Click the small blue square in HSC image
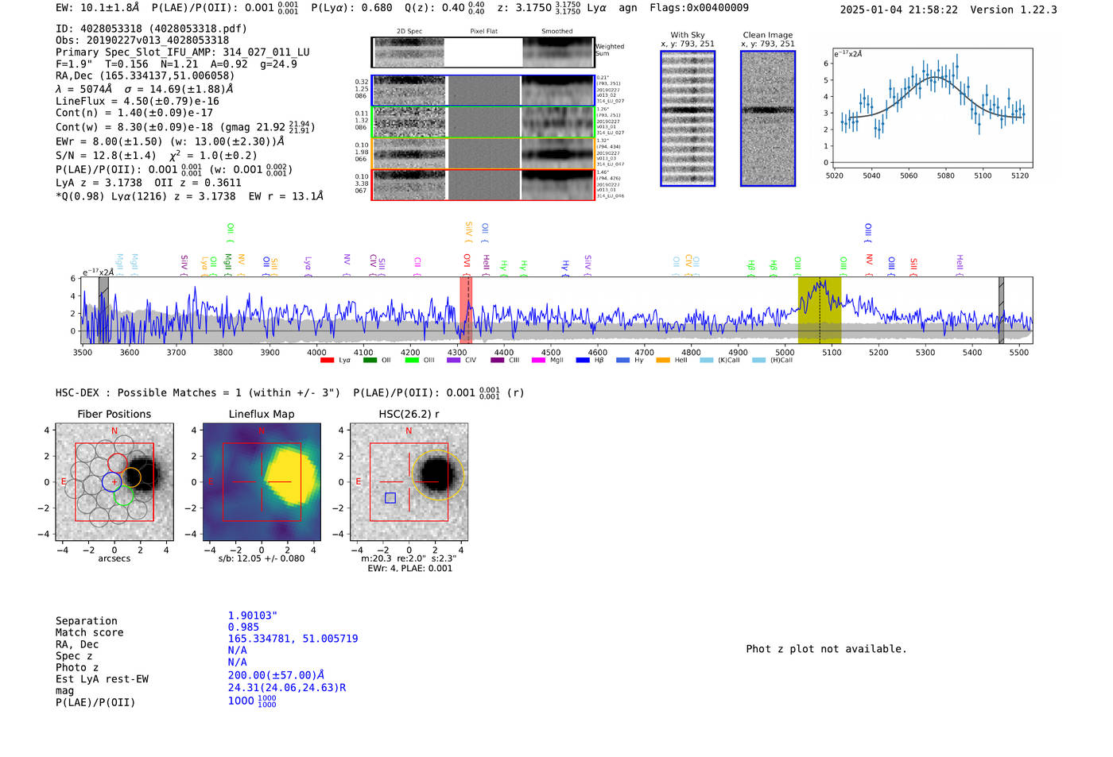Image resolution: width=1113 pixels, height=757 pixels. click(x=390, y=498)
